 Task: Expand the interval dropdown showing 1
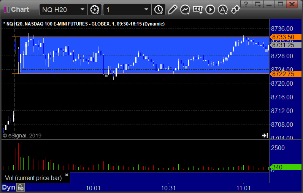point(146,10)
